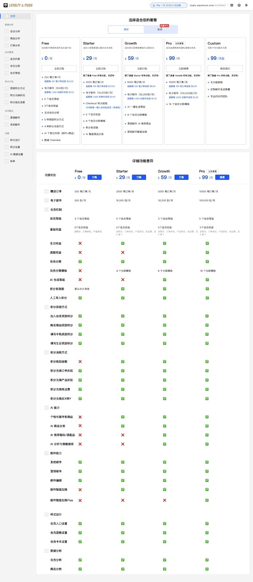Open 账单 in the sidebar
Viewport: 253px width, 582px height.
[x=13, y=161]
